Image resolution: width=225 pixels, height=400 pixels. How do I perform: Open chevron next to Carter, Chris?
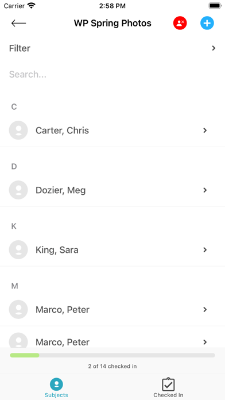[205, 130]
